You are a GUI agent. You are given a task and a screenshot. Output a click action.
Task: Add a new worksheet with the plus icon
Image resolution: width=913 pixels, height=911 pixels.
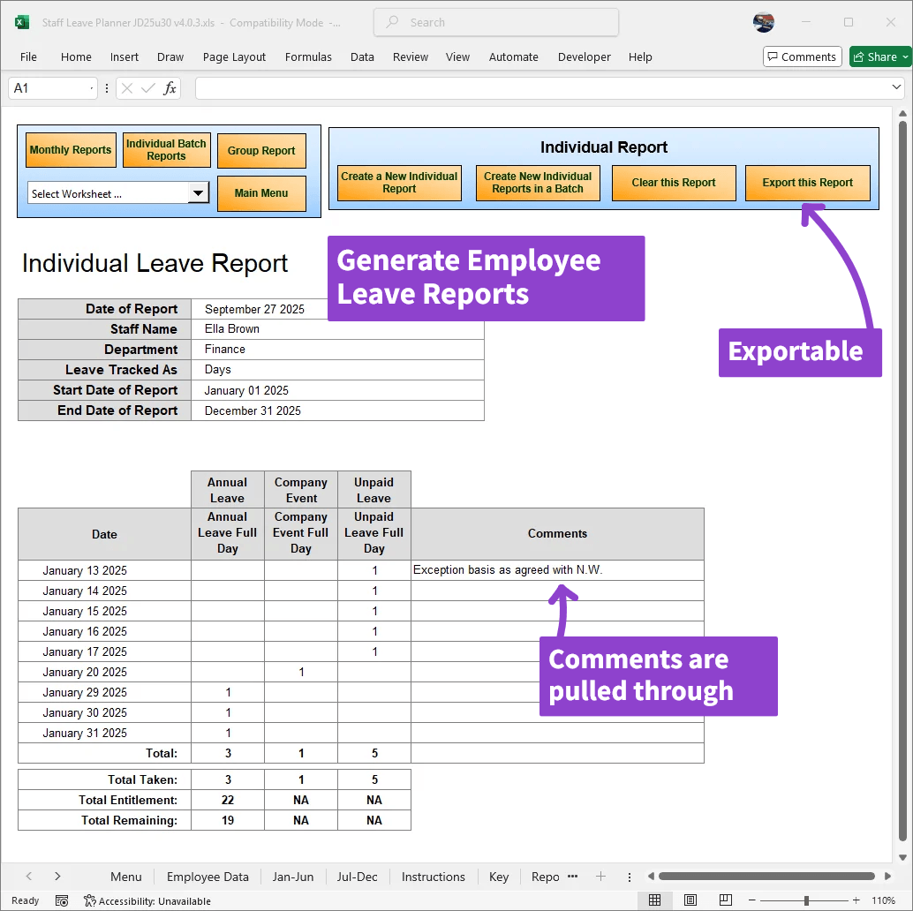tap(600, 877)
